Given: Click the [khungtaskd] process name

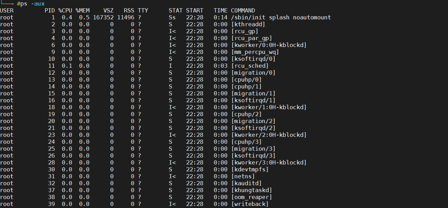Looking at the screenshot, I should pos(251,190).
